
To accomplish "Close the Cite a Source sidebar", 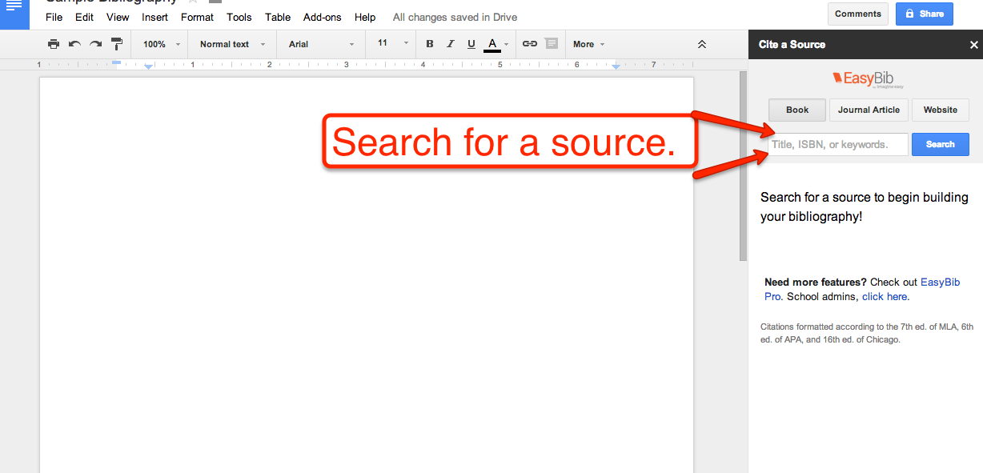I will [x=974, y=45].
